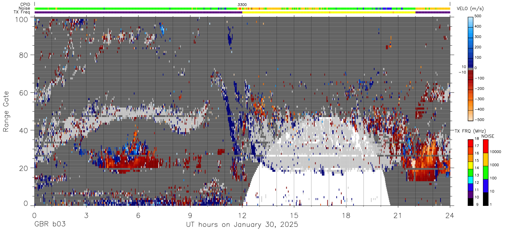Click the yellow segment of TX Freq strip
Screen dimensions: 506x233
(329, 12)
